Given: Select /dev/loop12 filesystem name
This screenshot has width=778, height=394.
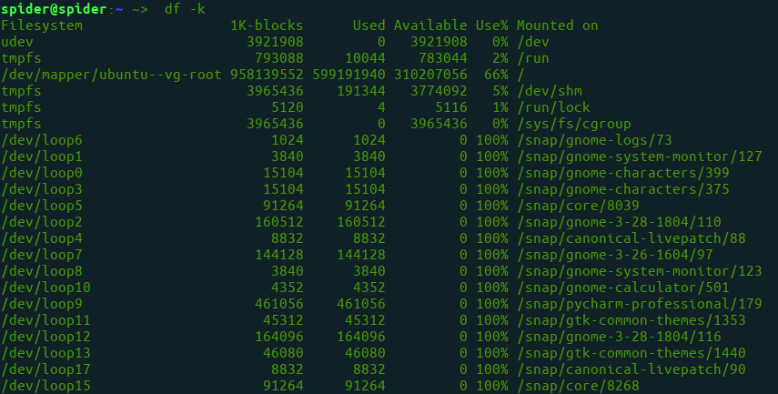Looking at the screenshot, I should (45, 337).
